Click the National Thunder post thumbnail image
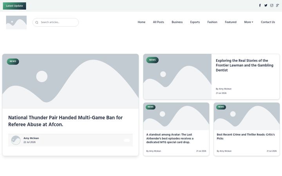Screen dimensions: 282x176 [x=70, y=81]
